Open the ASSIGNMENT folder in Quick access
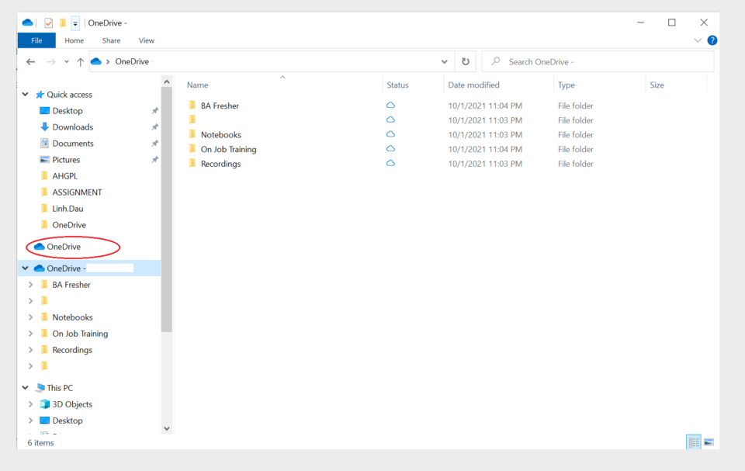This screenshot has height=471, width=745. pyautogui.click(x=77, y=192)
